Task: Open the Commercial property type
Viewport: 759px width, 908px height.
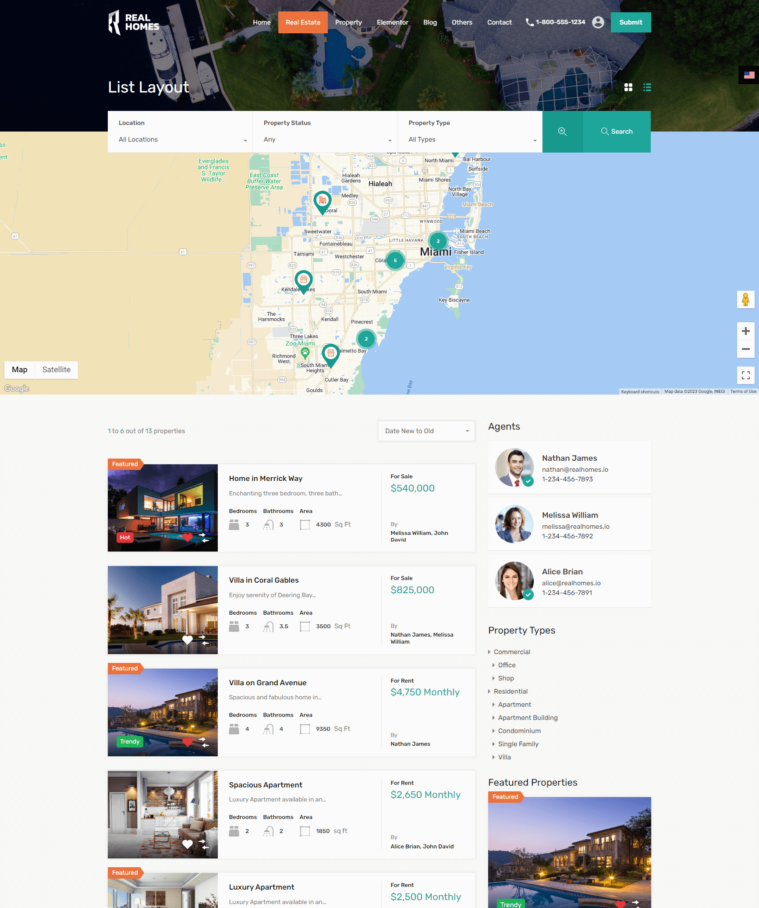Action: [512, 652]
